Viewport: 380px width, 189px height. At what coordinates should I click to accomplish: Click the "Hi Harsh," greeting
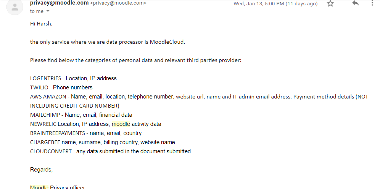pos(41,24)
